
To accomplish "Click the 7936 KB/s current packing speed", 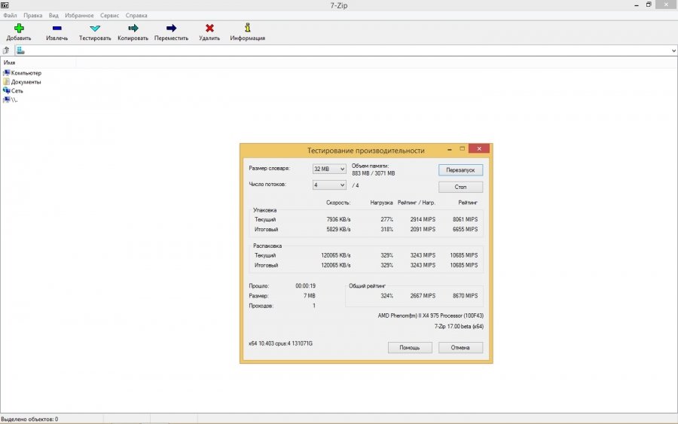I will (338, 220).
